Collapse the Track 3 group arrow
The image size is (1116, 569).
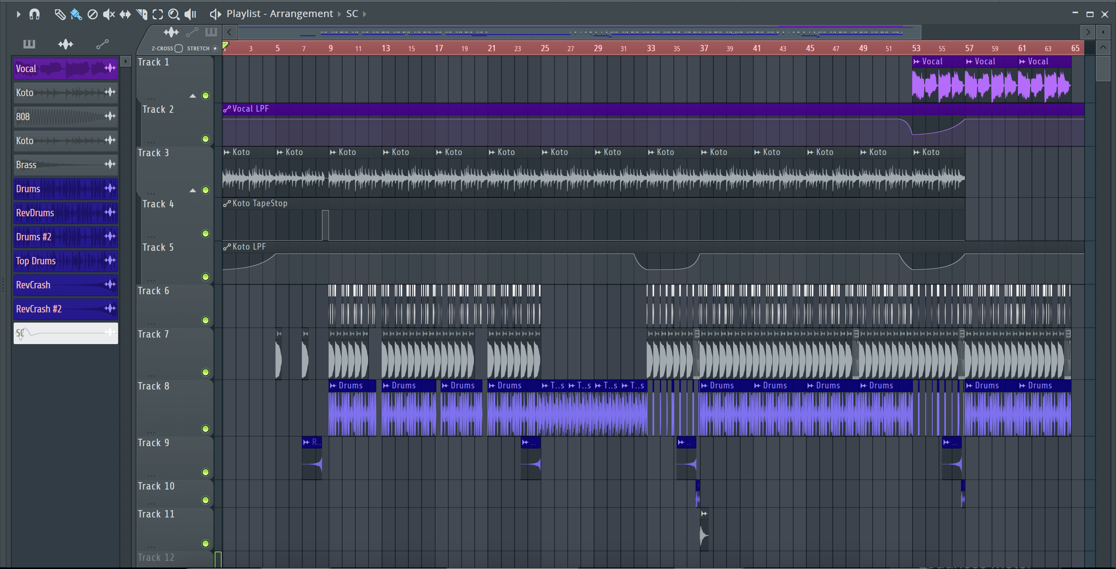(x=193, y=190)
